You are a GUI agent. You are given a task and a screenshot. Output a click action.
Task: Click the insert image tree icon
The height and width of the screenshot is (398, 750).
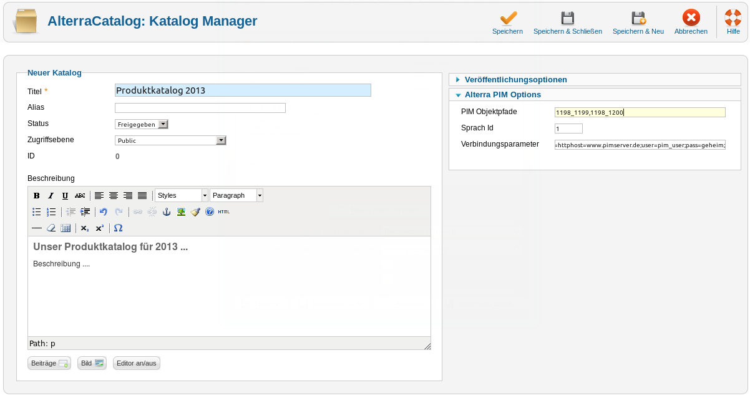tap(181, 212)
